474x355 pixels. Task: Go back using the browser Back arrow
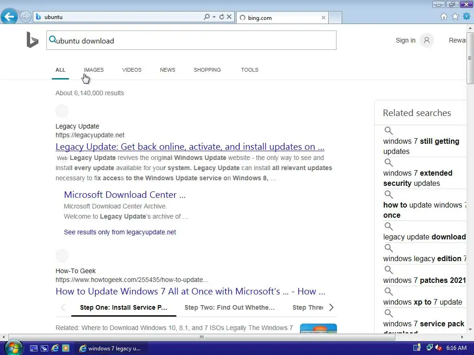point(9,16)
